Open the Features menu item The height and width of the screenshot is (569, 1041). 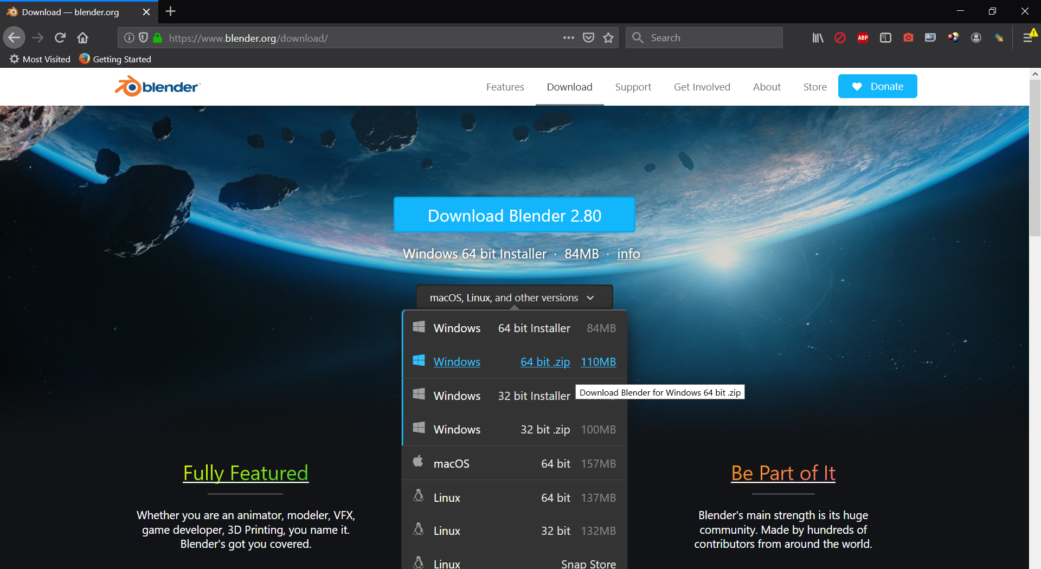(505, 87)
